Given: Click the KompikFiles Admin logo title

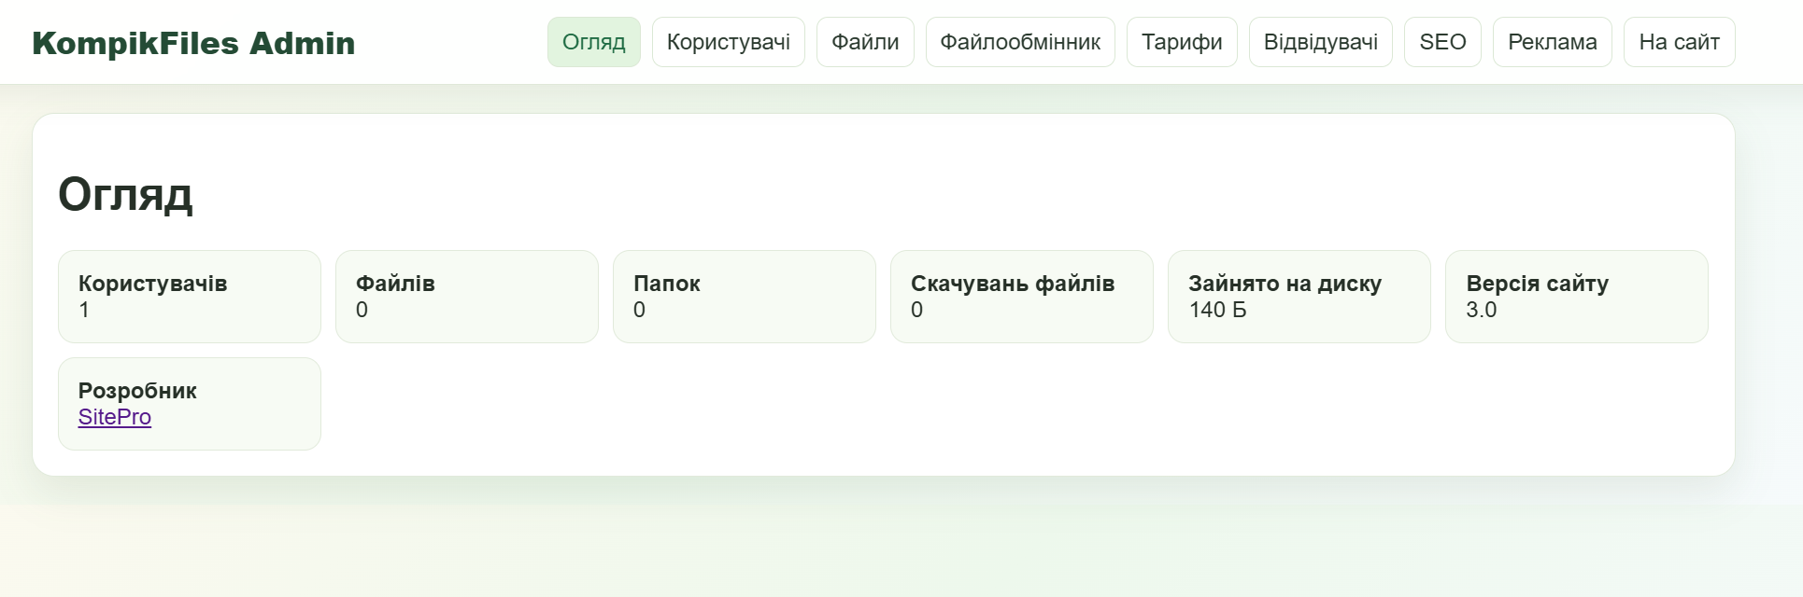Looking at the screenshot, I should click(x=193, y=43).
